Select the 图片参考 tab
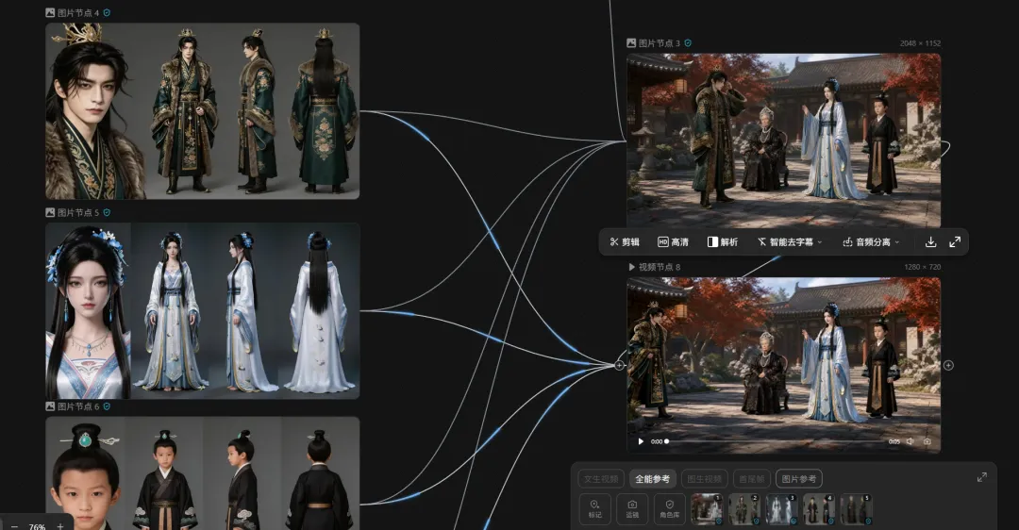1019x530 pixels. click(799, 479)
